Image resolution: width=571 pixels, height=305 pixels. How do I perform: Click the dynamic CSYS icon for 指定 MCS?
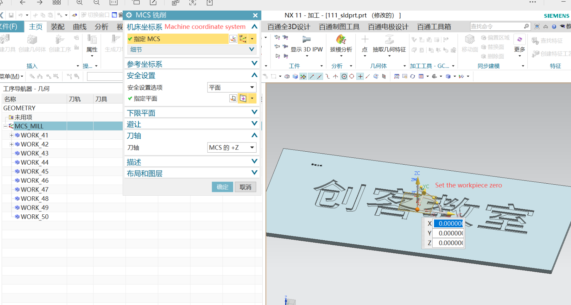point(243,39)
